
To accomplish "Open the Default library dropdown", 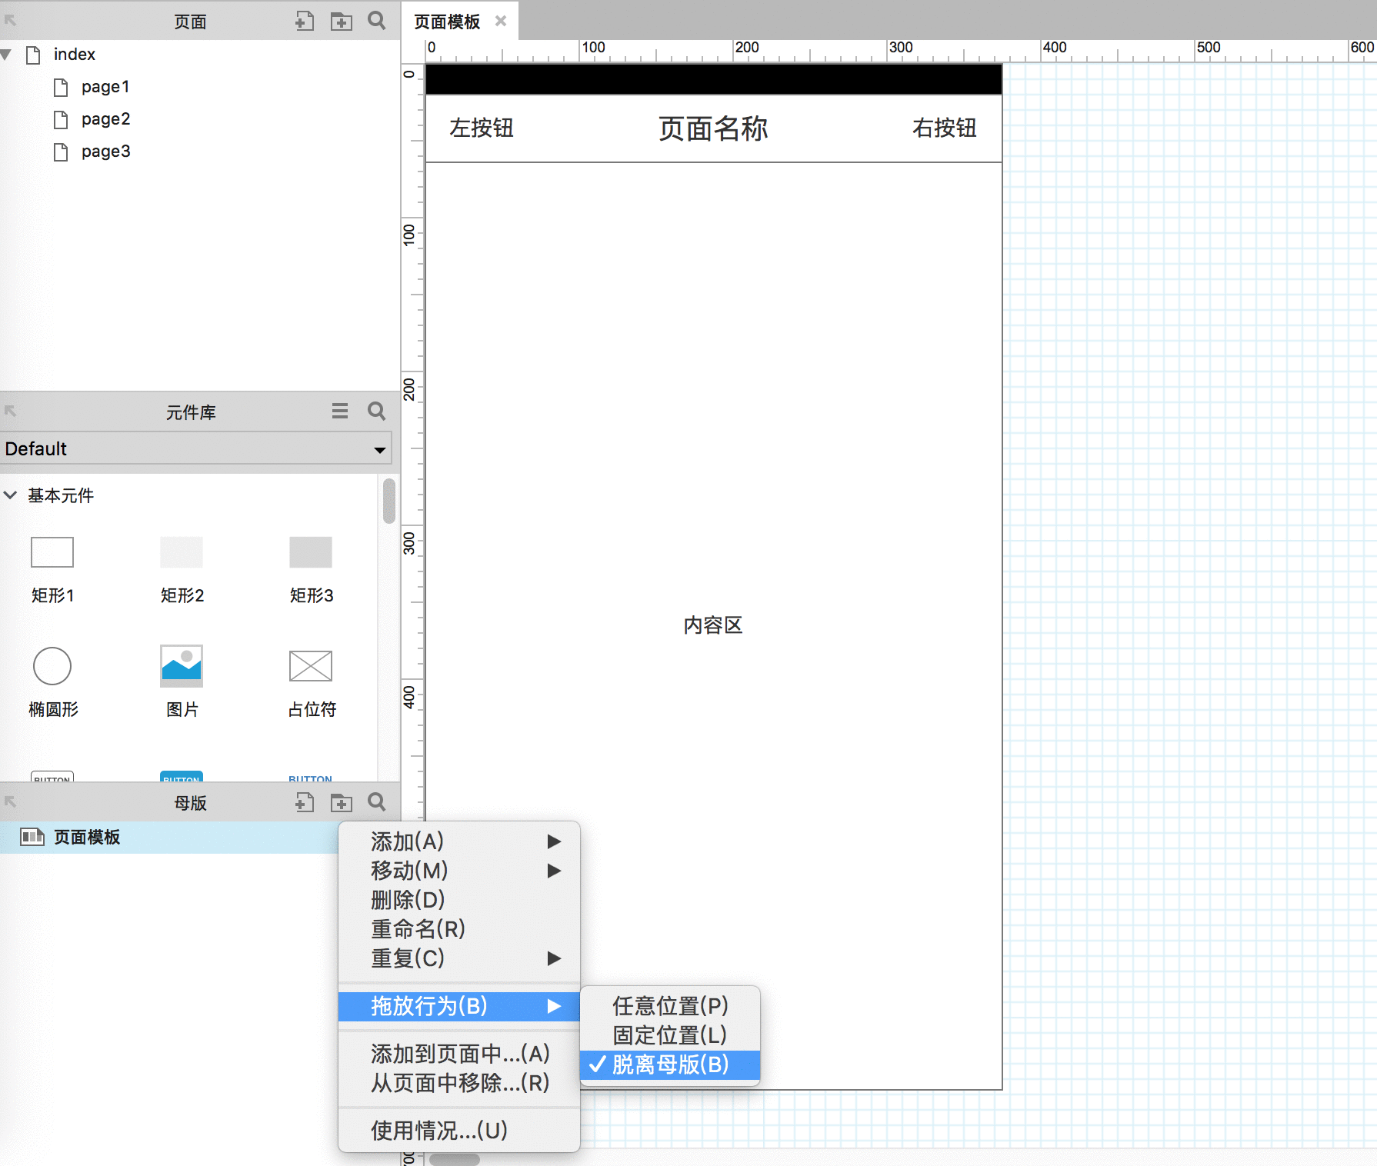I will click(x=195, y=448).
